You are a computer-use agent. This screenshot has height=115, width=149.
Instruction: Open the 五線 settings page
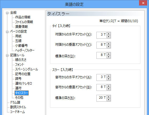(18, 41)
